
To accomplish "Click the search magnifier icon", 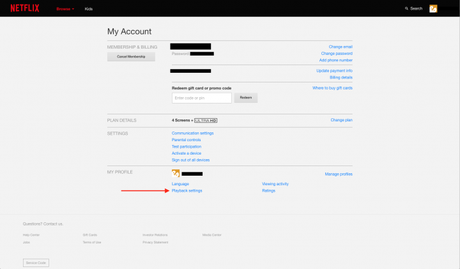I will [x=406, y=8].
